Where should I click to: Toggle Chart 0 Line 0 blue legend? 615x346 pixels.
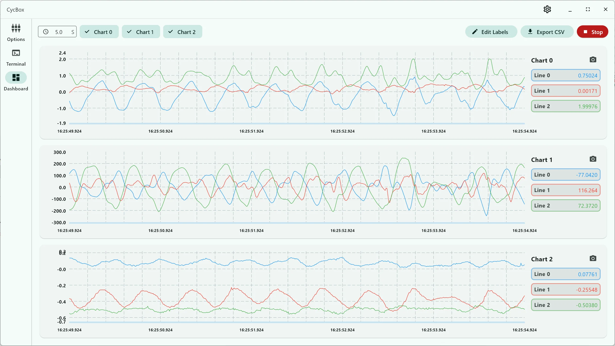(x=566, y=75)
